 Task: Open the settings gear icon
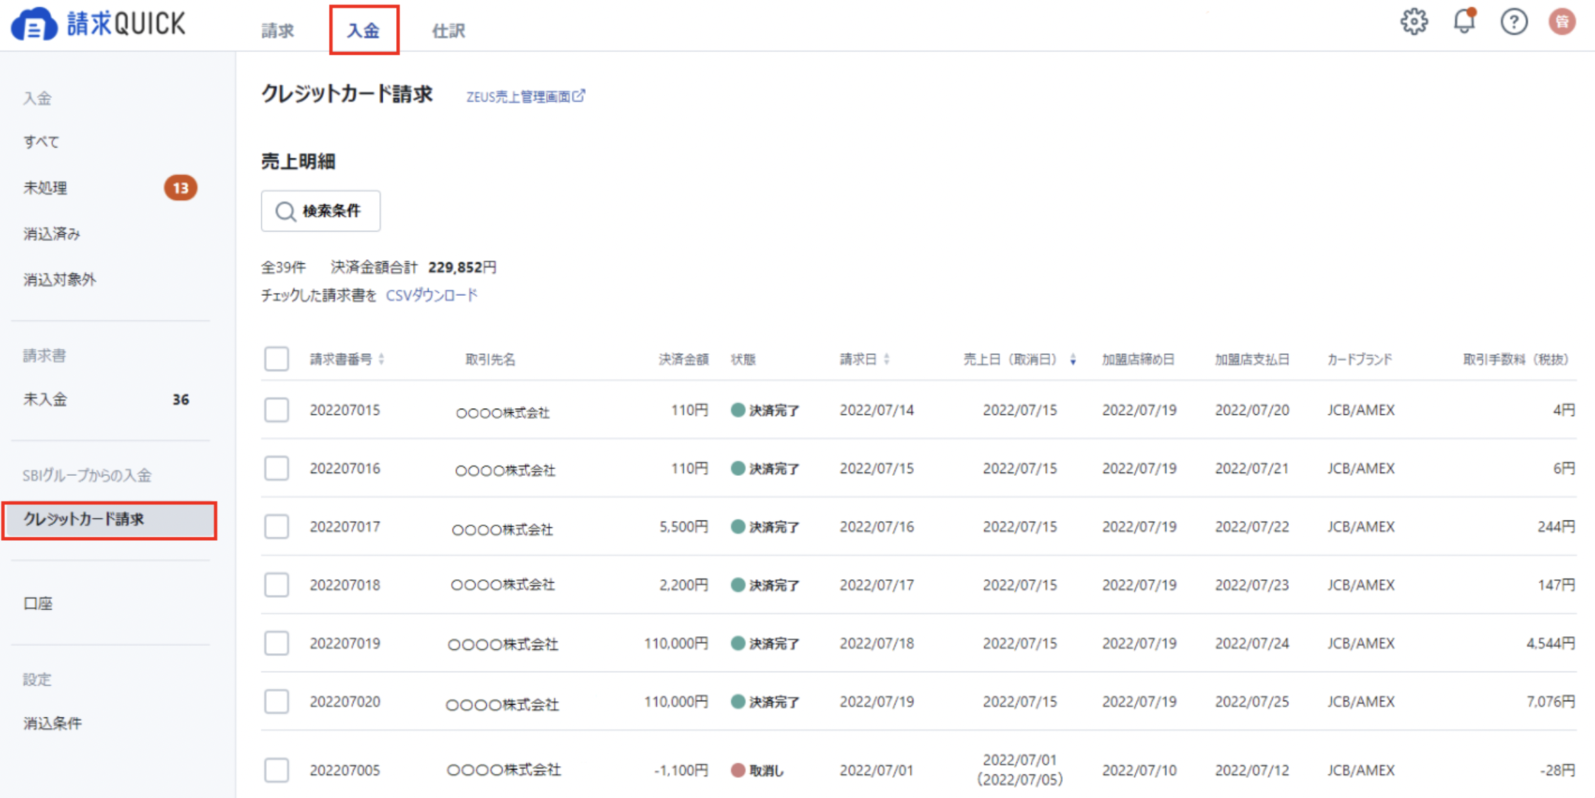[x=1415, y=22]
